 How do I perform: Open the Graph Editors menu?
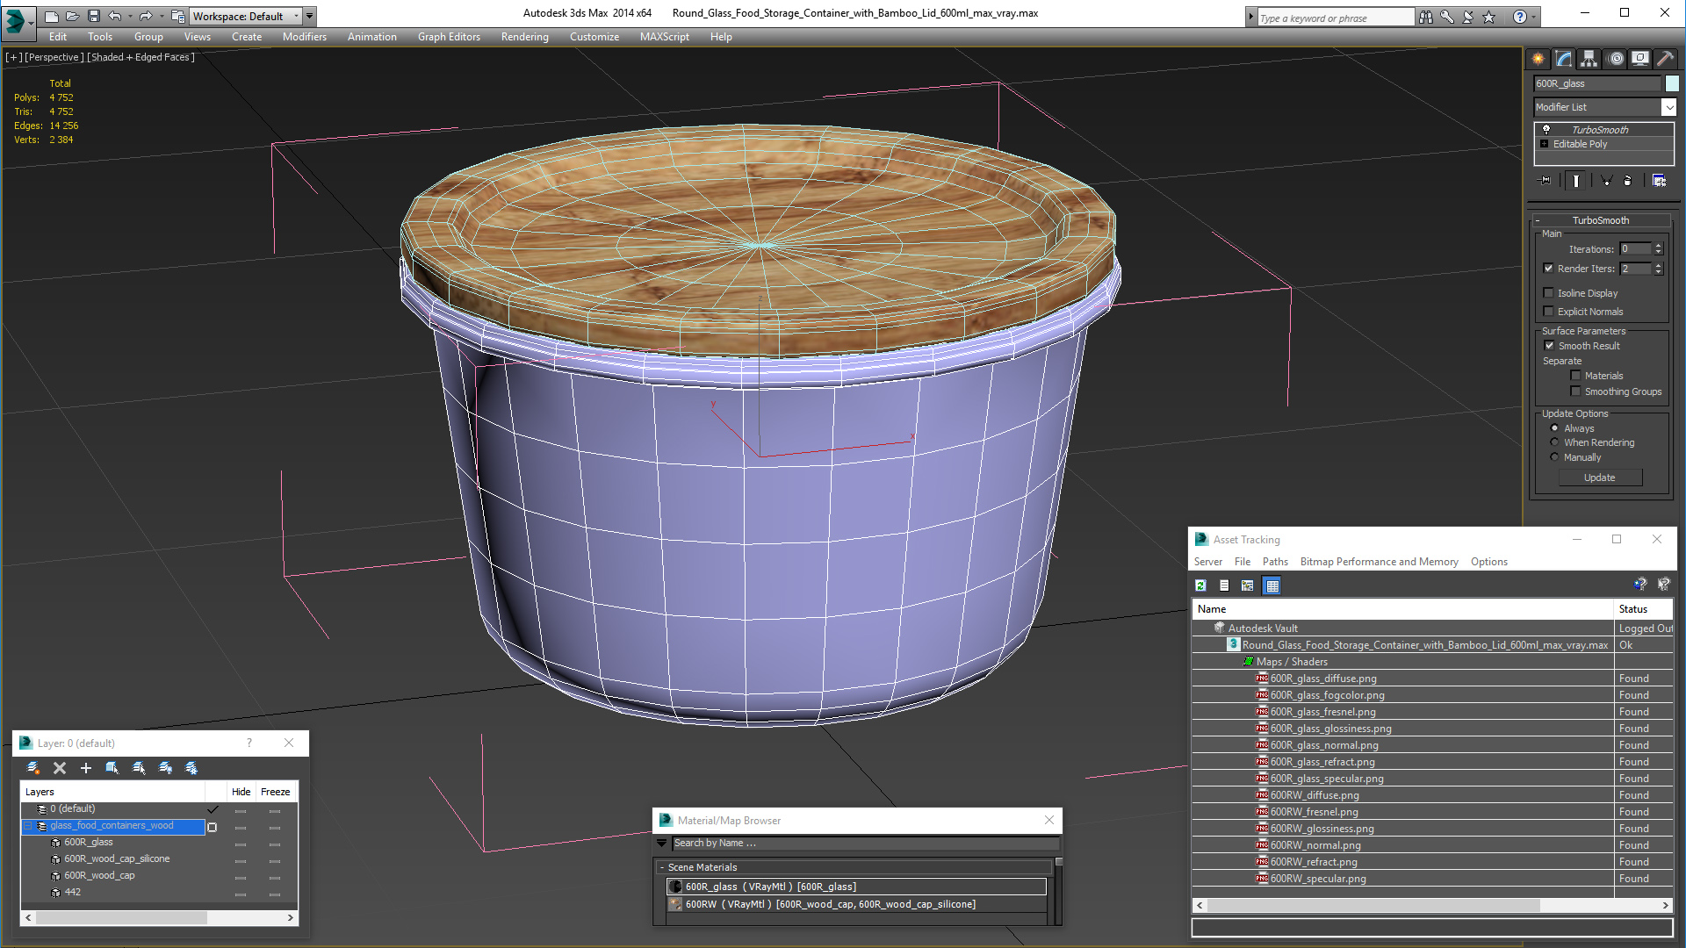tap(449, 37)
